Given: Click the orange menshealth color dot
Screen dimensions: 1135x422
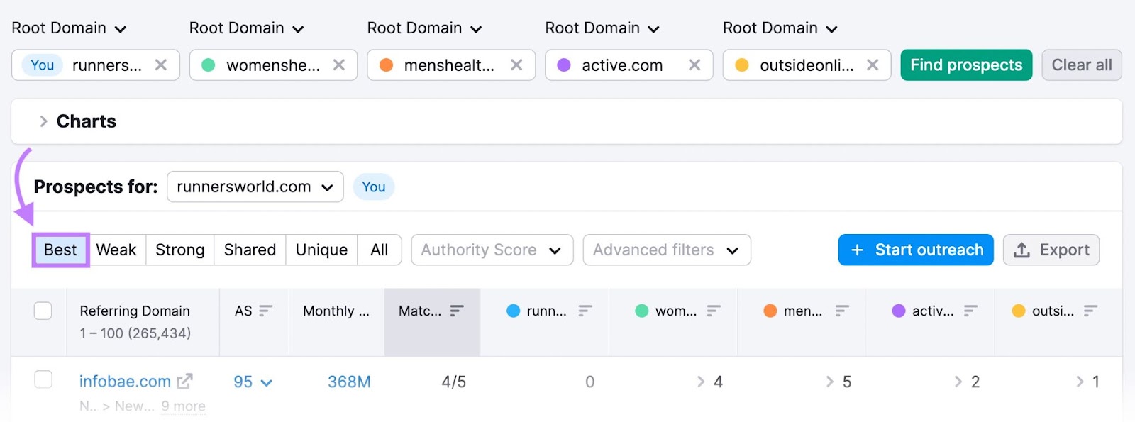Looking at the screenshot, I should [387, 65].
